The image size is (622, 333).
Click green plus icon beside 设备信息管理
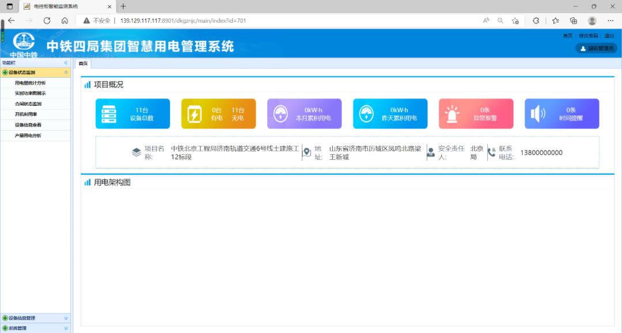tap(5, 318)
